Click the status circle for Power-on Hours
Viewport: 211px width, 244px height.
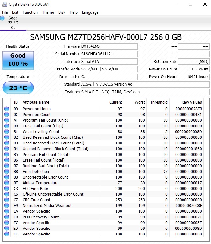point(7,109)
